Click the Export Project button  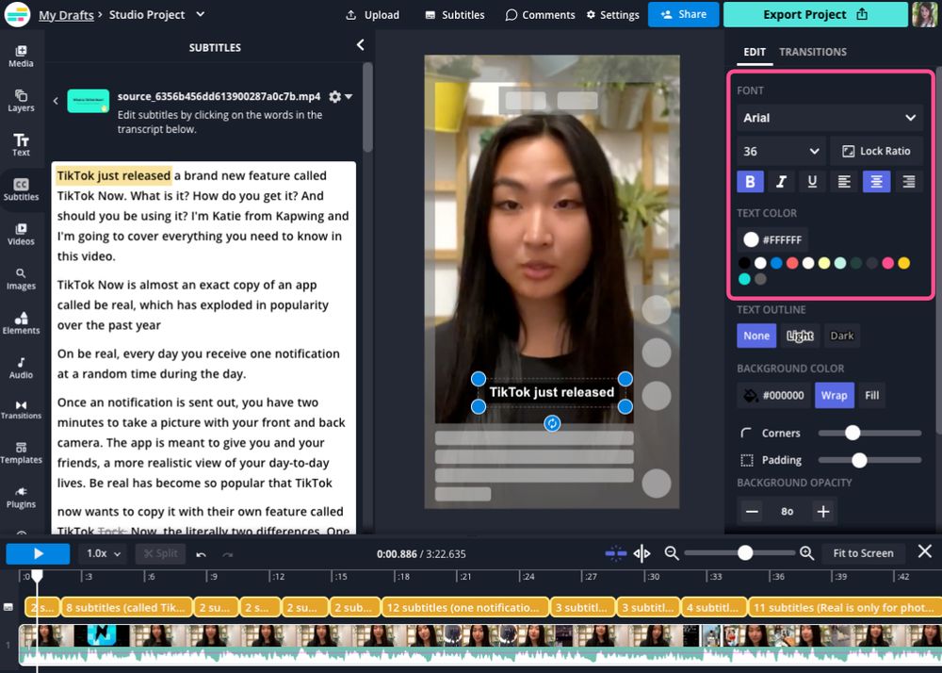pyautogui.click(x=816, y=15)
